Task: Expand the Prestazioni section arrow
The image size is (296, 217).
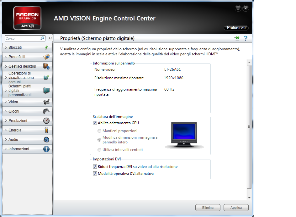Action: (x=6, y=121)
